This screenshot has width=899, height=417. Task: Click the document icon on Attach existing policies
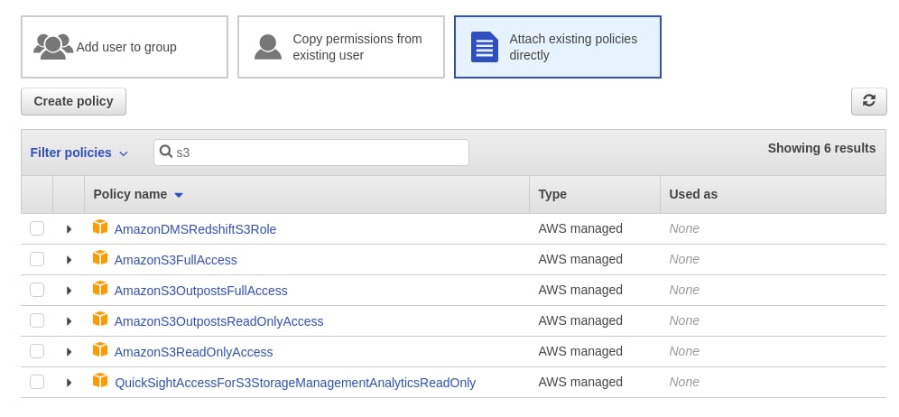(485, 47)
